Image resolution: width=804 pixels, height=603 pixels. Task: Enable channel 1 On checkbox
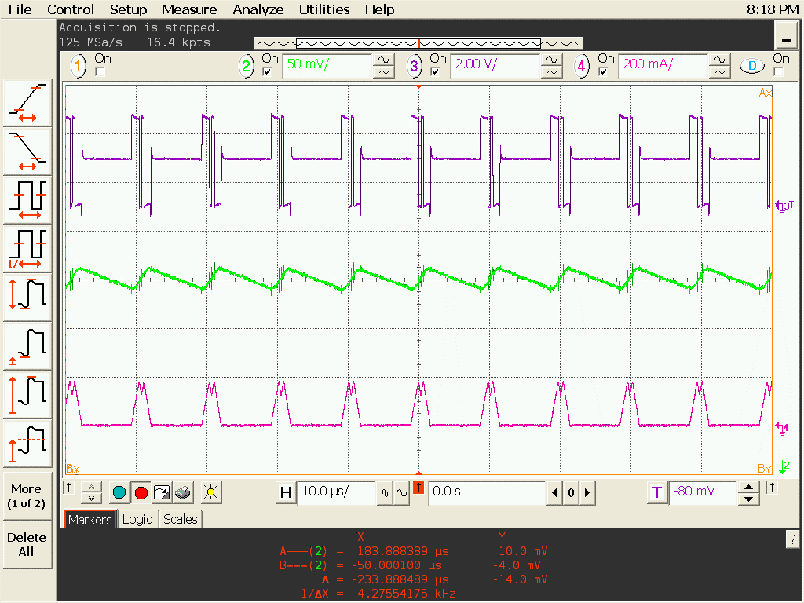[x=100, y=72]
